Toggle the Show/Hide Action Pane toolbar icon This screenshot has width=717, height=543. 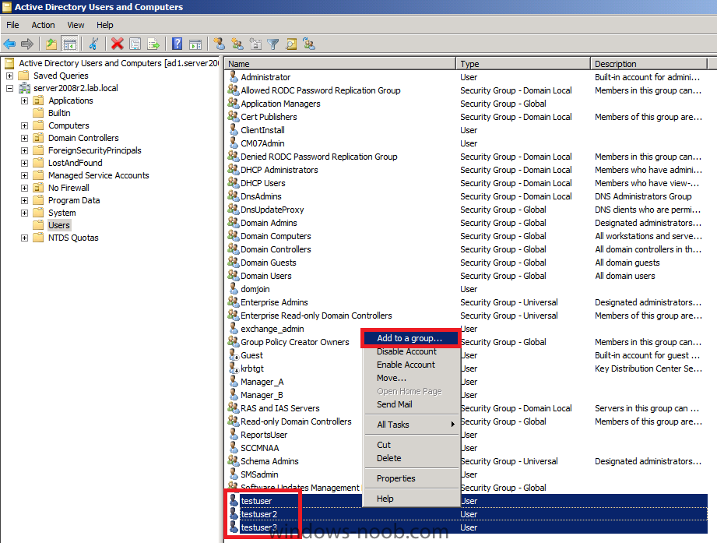tap(195, 44)
